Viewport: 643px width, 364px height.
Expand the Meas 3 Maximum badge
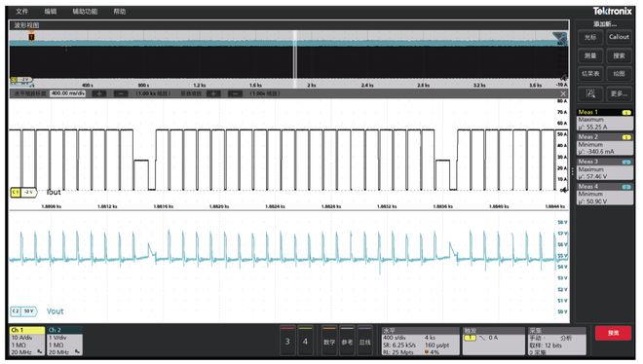pos(604,169)
